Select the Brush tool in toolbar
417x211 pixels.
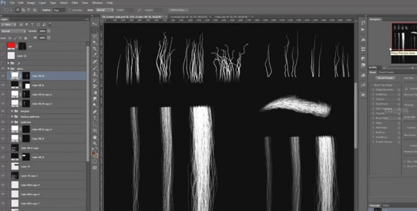point(95,68)
